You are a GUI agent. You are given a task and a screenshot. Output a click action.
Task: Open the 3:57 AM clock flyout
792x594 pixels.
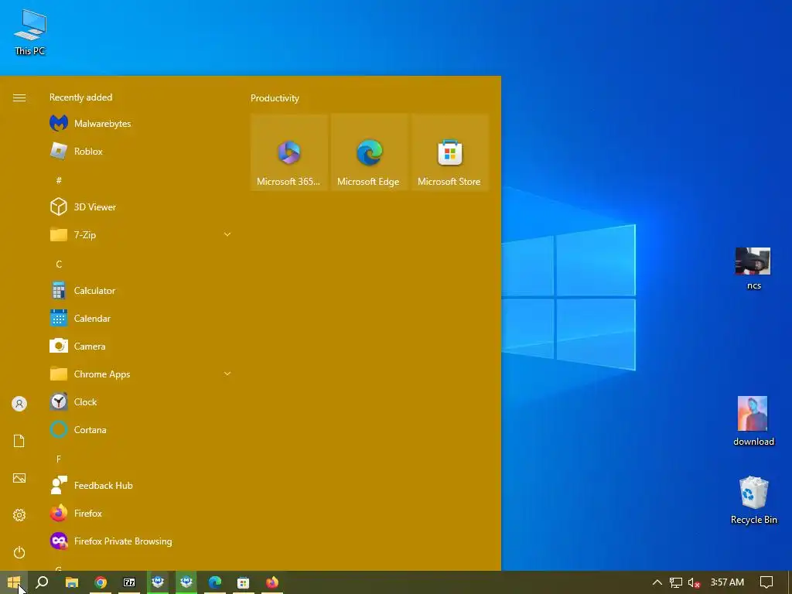pyautogui.click(x=727, y=582)
